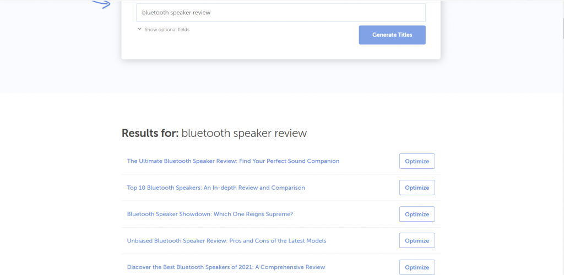Click the chevron icon beside Show optional fields
564x275 pixels.
pyautogui.click(x=139, y=30)
